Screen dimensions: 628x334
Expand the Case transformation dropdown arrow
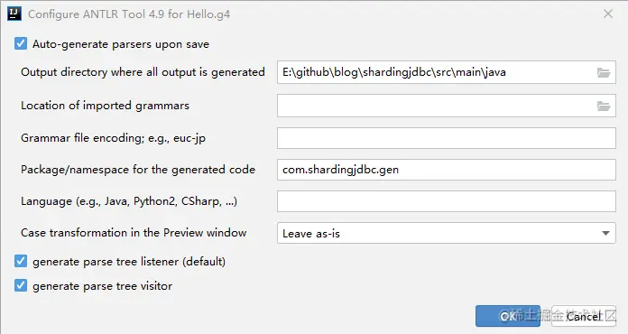tap(605, 233)
